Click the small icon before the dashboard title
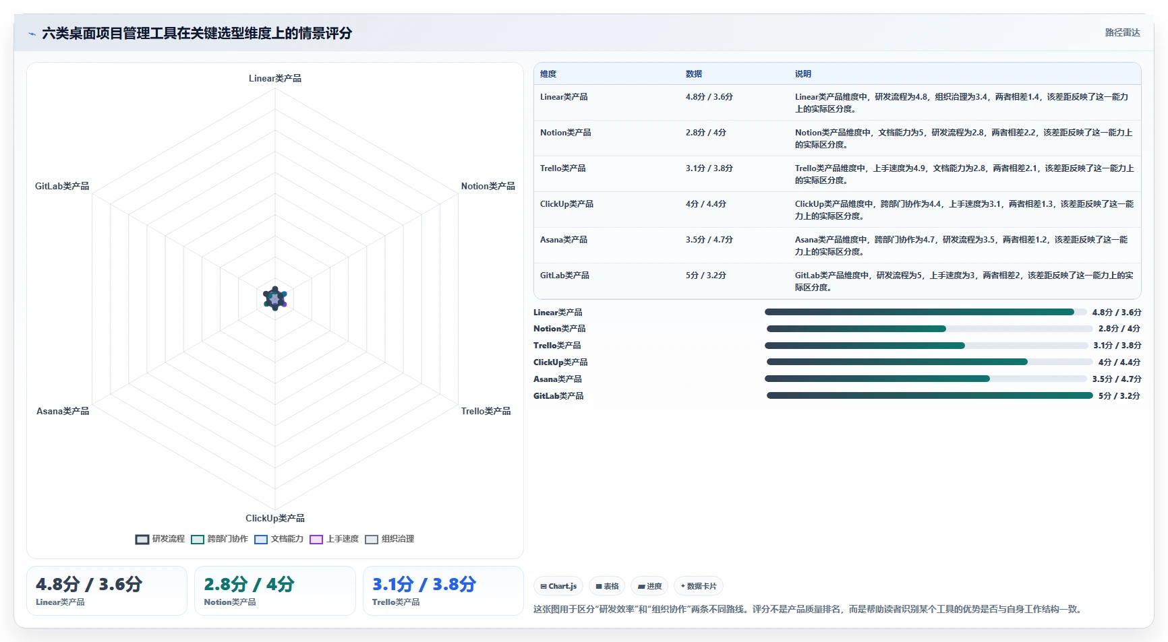The width and height of the screenshot is (1168, 642). coord(32,34)
